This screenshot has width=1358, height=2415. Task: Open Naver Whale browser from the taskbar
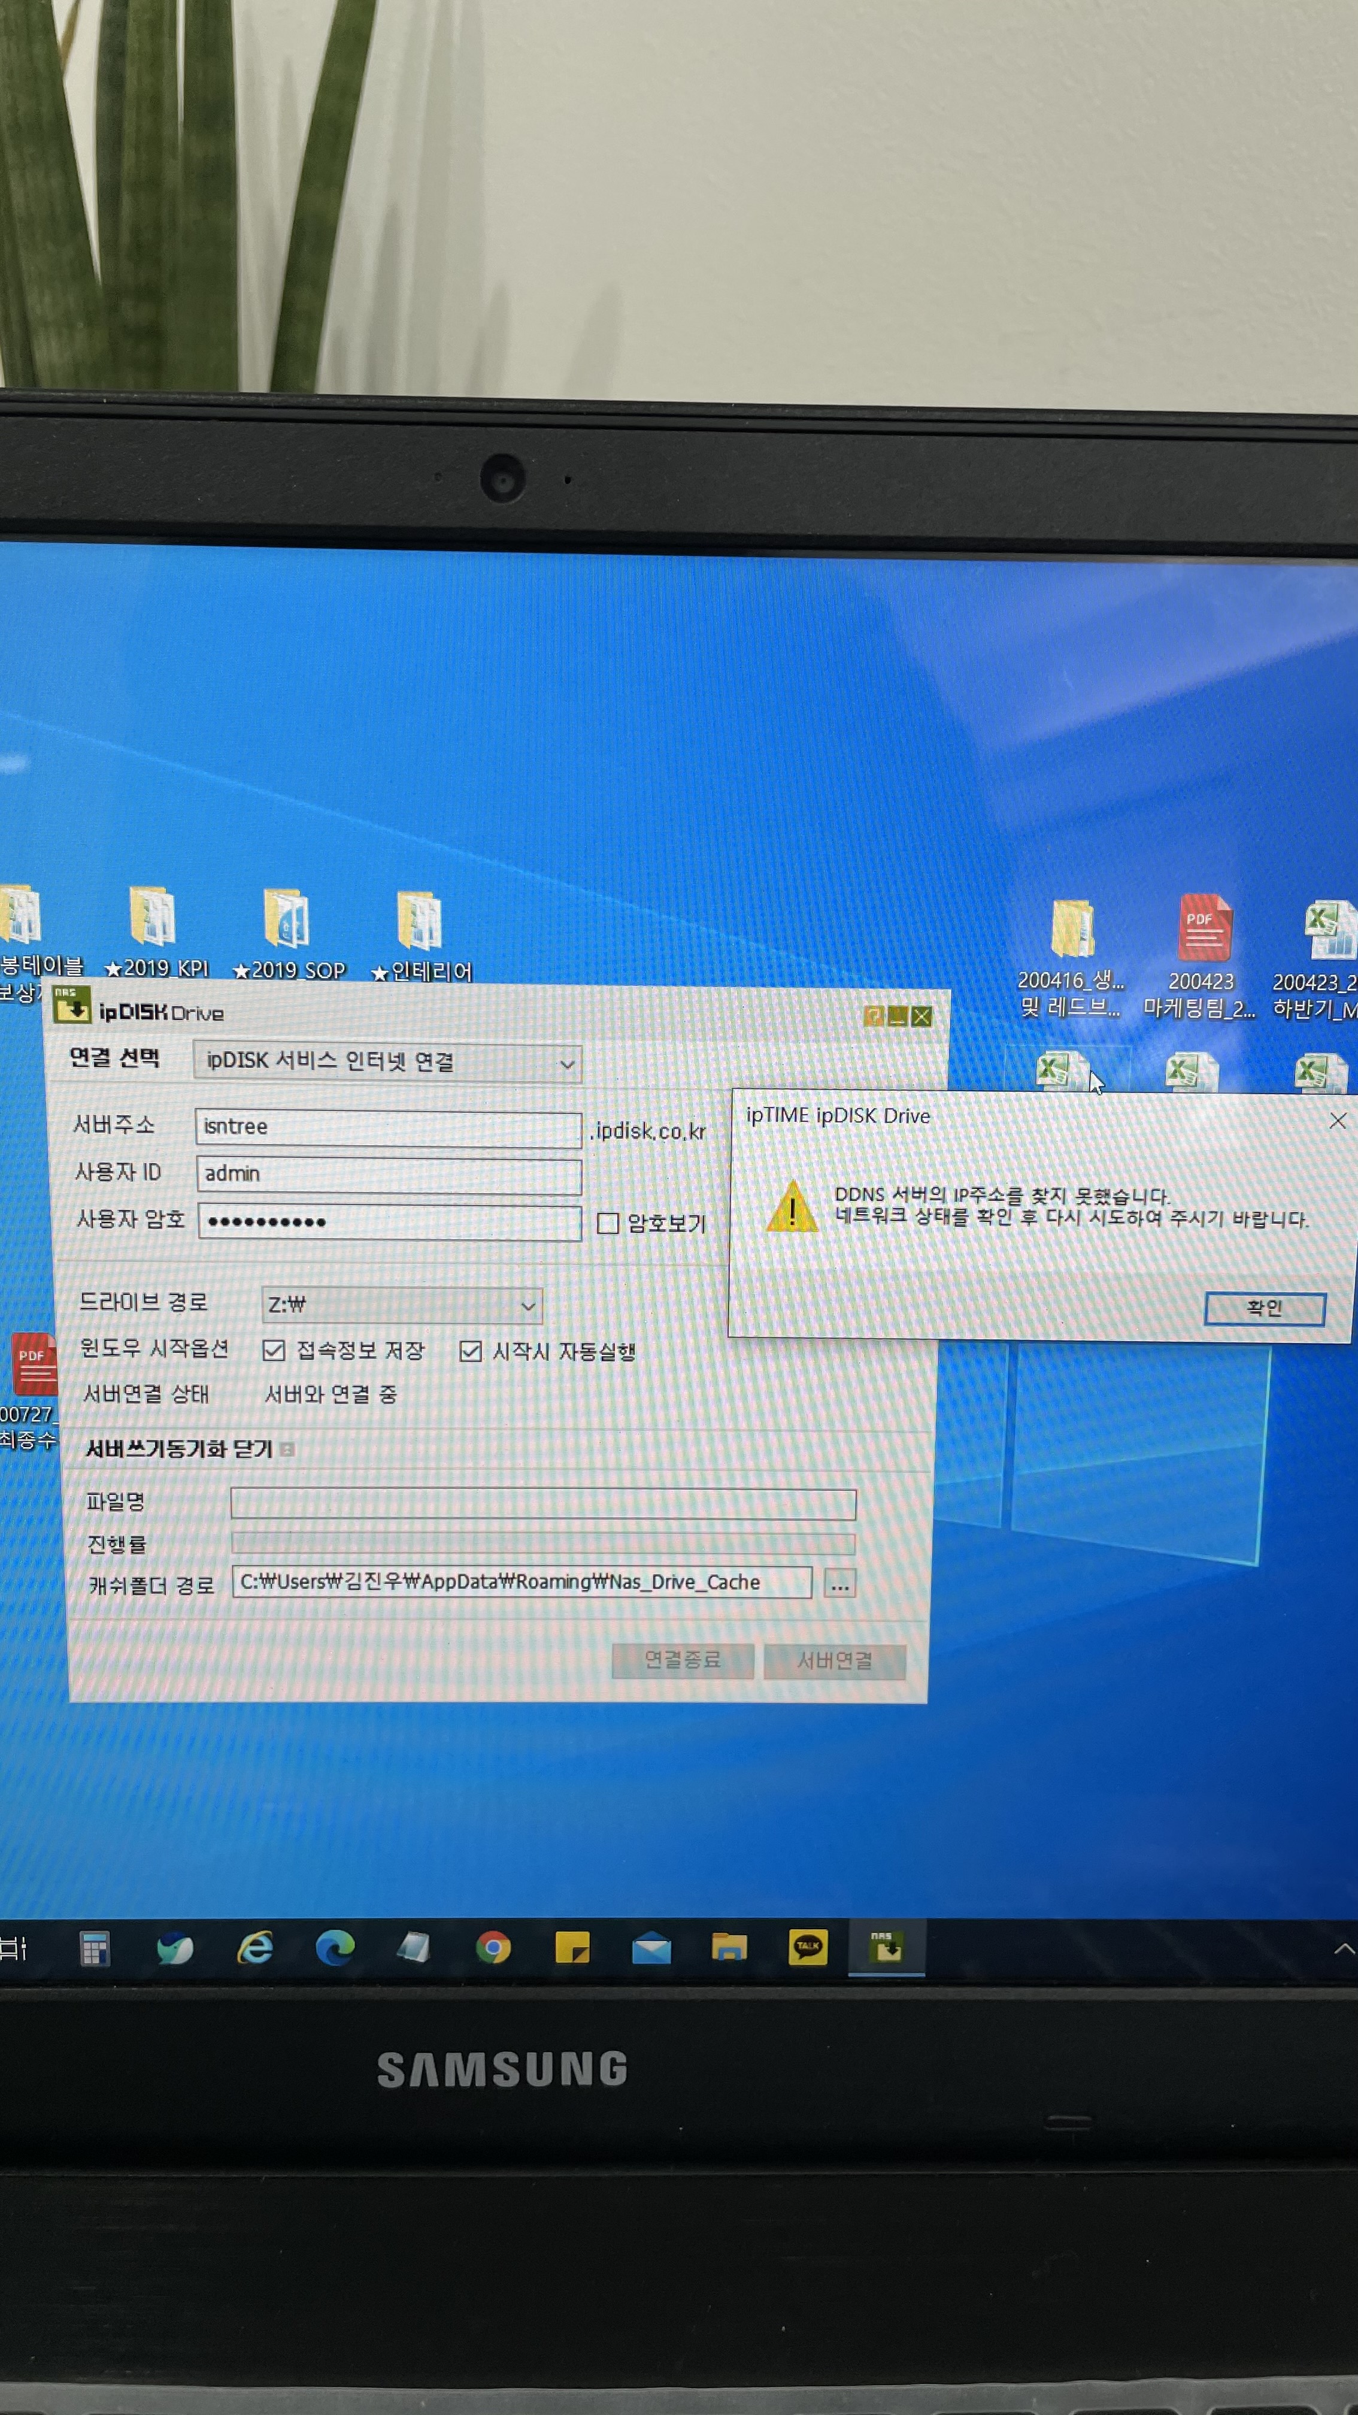click(x=174, y=1949)
